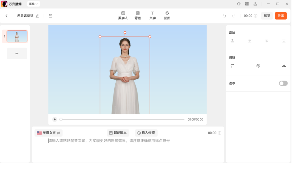
Task: Open the 贴图 sticker panel
Action: pyautogui.click(x=167, y=16)
